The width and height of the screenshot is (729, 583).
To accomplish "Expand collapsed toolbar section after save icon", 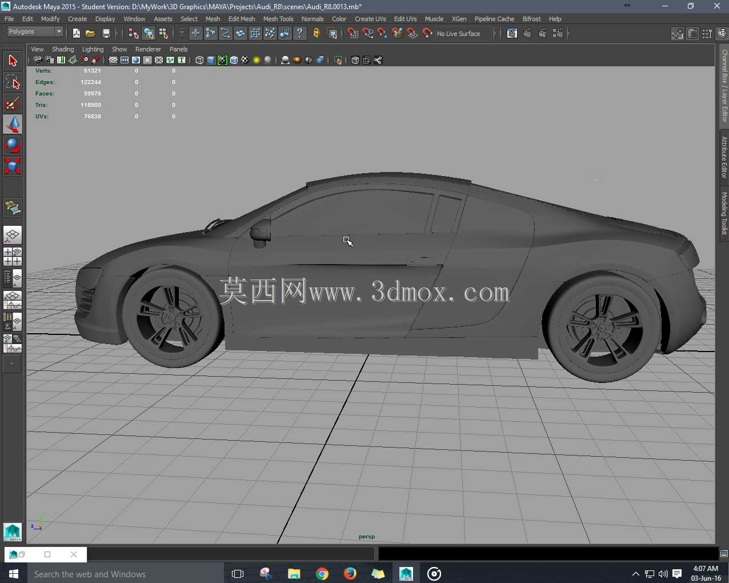I will (x=116, y=34).
